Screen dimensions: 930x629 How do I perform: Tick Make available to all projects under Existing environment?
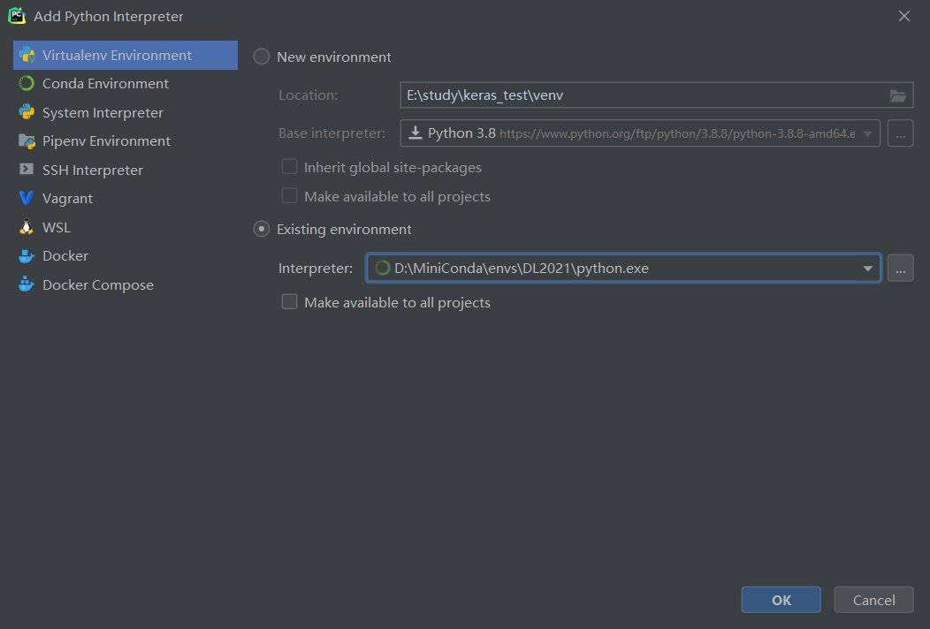(289, 302)
